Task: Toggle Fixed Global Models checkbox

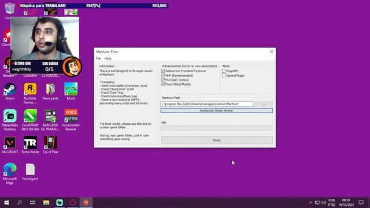Action: pos(163,84)
